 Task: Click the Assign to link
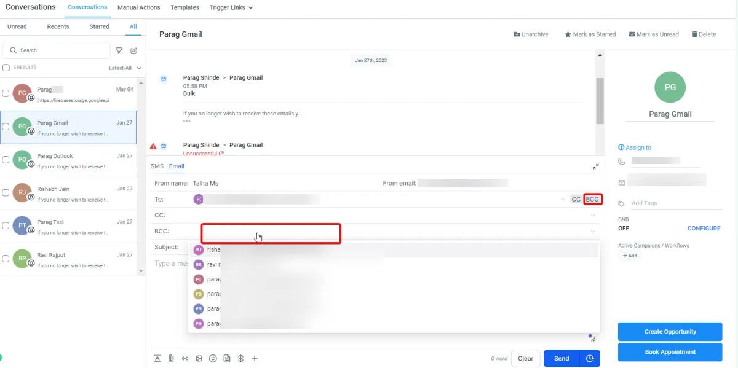point(635,147)
